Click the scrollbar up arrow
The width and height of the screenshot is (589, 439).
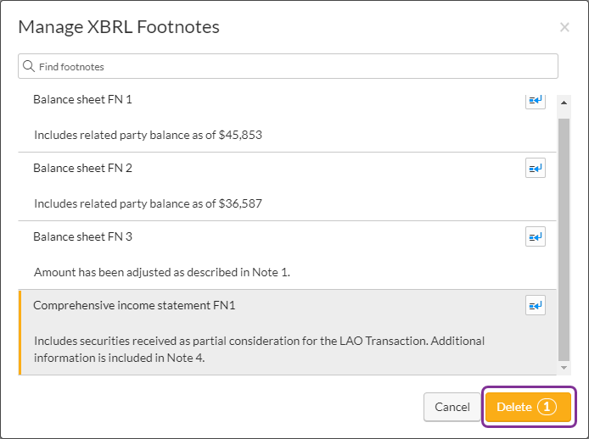pyautogui.click(x=564, y=103)
